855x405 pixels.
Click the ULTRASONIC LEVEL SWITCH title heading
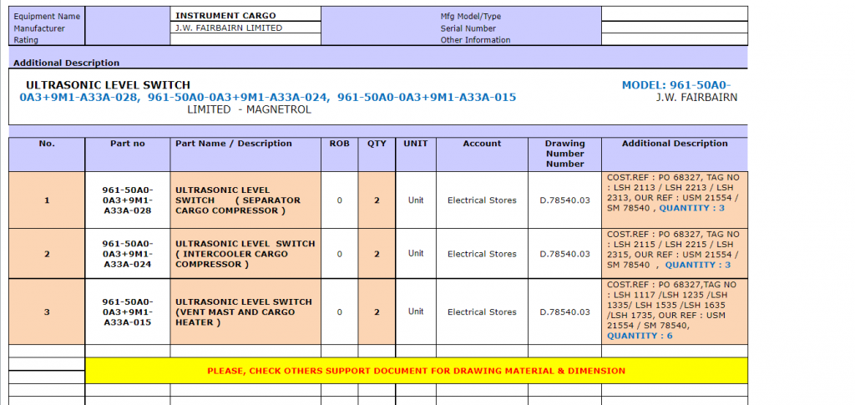pyautogui.click(x=108, y=85)
